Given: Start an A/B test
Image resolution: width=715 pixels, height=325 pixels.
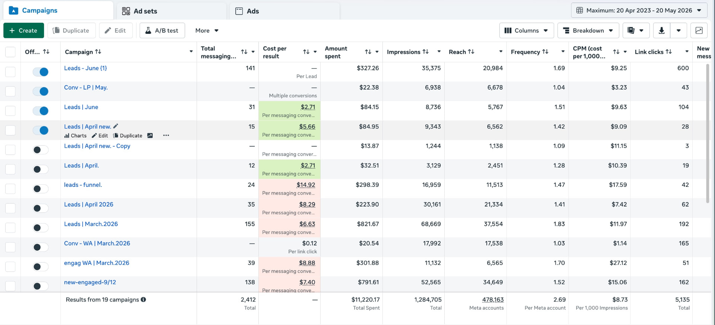Looking at the screenshot, I should point(162,30).
